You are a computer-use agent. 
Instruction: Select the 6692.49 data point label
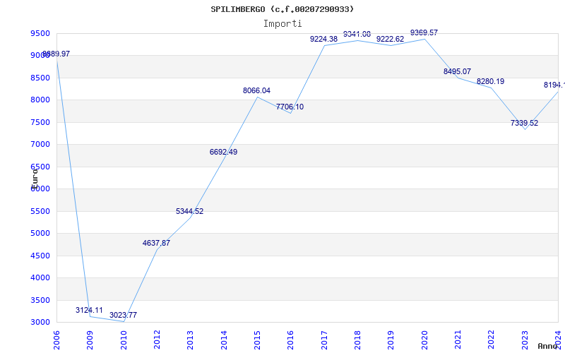[223, 152]
